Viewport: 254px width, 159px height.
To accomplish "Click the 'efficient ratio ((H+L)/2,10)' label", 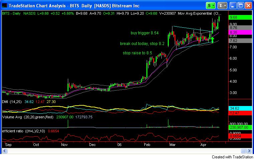I will click(x=24, y=131).
